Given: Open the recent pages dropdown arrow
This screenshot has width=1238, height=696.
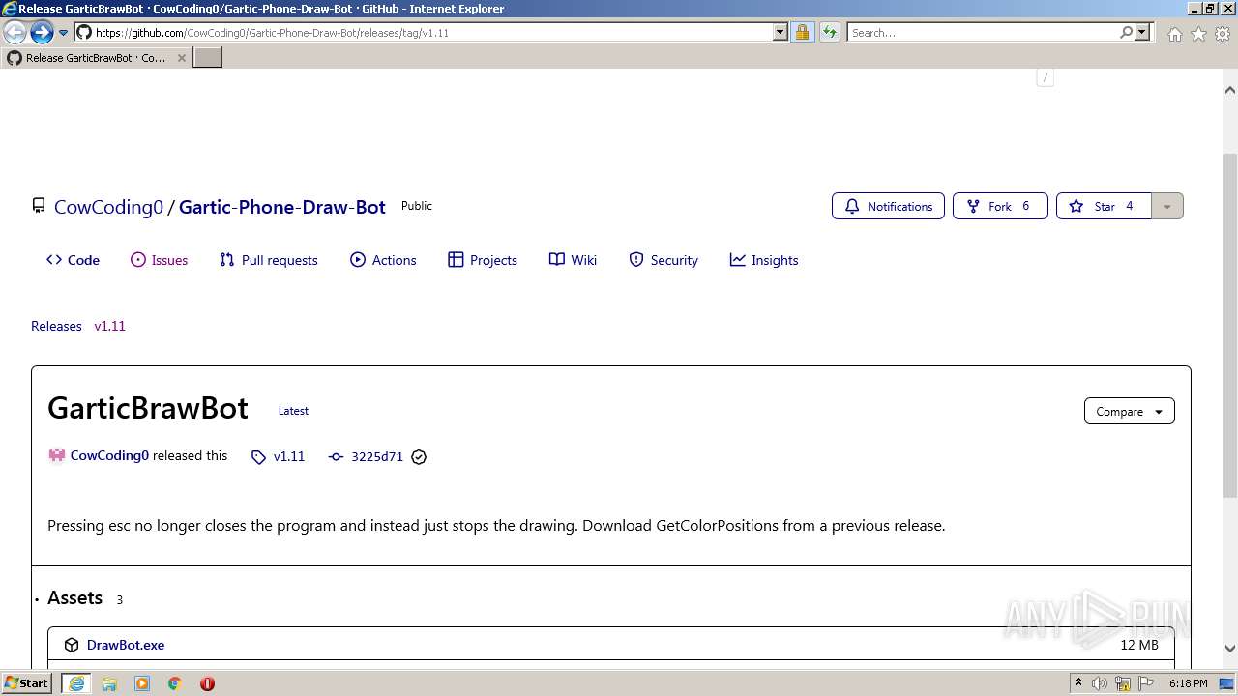Looking at the screenshot, I should (x=63, y=32).
